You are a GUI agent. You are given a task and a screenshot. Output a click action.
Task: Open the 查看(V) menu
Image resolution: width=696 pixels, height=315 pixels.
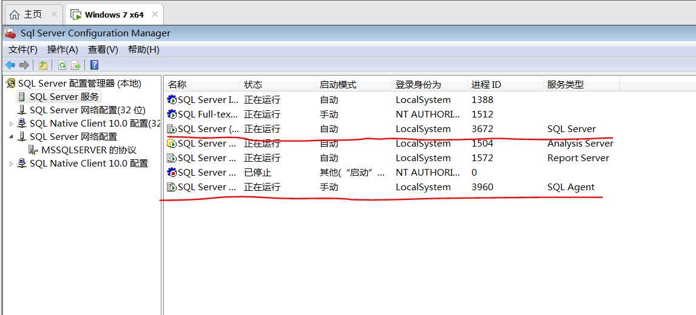click(x=103, y=50)
